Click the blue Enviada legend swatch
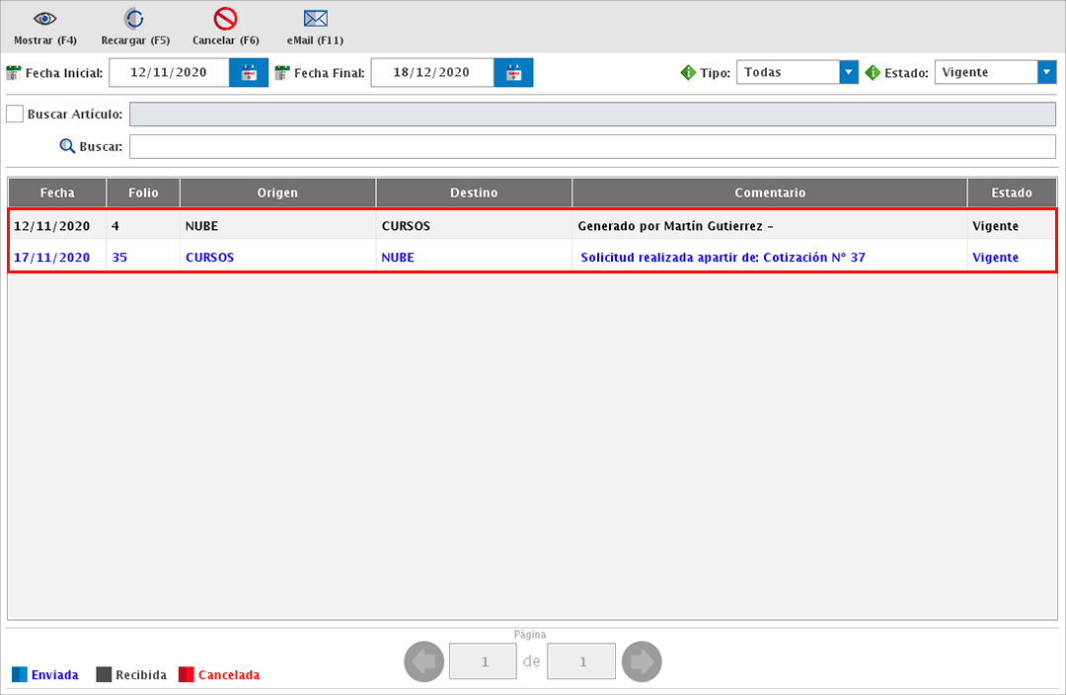The image size is (1066, 695). 20,675
